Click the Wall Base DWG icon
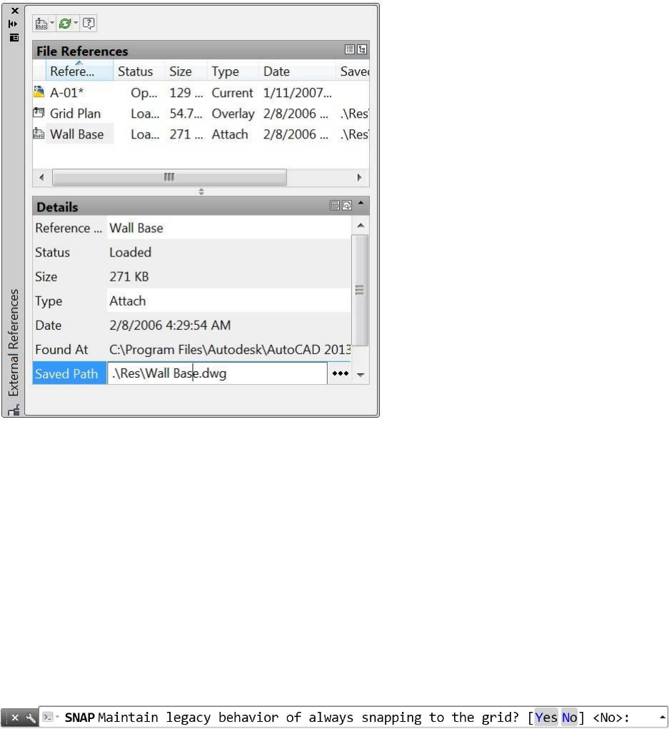The width and height of the screenshot is (669, 729). tap(39, 134)
